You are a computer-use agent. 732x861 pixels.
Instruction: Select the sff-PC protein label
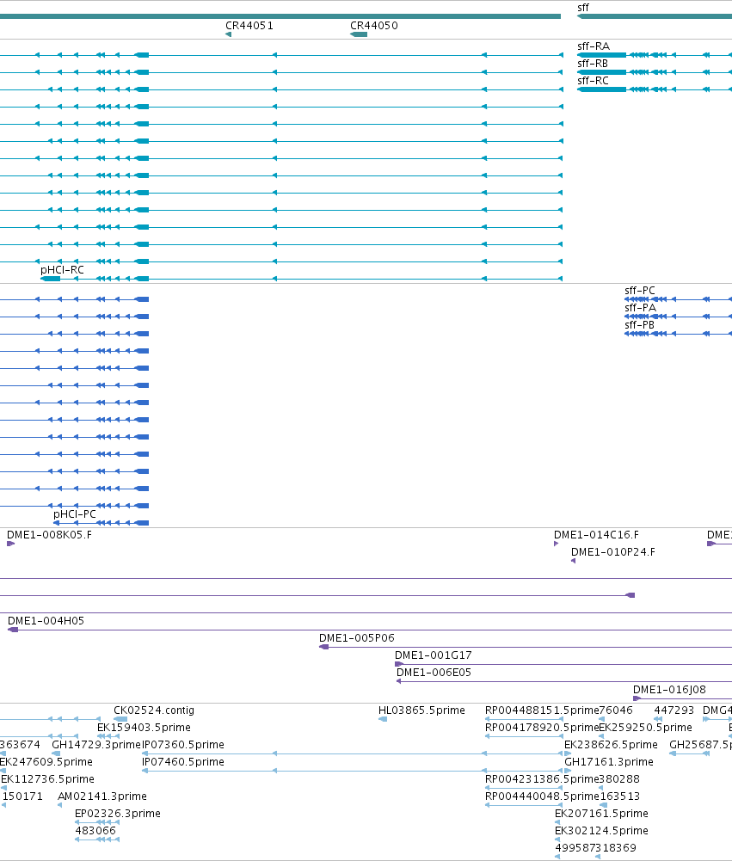point(640,291)
